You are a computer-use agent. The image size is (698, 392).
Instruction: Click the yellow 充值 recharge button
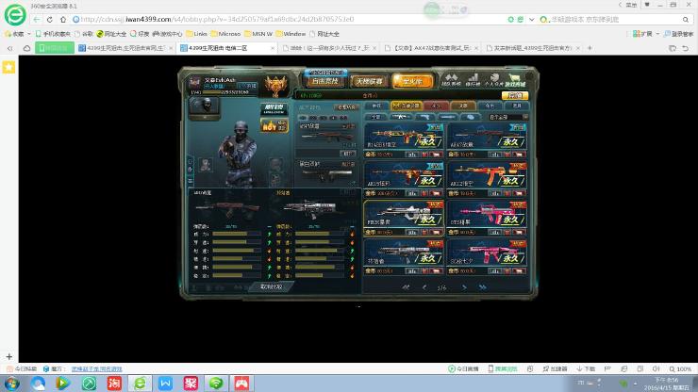coord(515,95)
